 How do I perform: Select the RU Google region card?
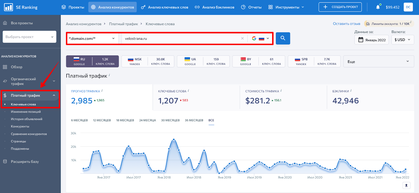pos(92,61)
